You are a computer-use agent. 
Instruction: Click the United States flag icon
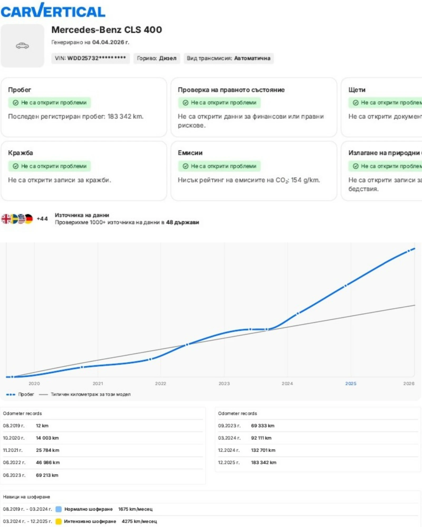coord(21,219)
